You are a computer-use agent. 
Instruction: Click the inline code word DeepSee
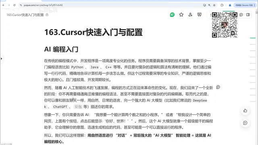click(200, 100)
